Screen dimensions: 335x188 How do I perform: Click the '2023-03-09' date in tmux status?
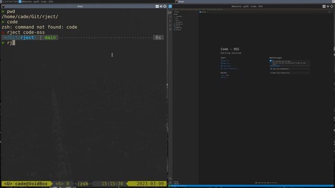pos(150,183)
